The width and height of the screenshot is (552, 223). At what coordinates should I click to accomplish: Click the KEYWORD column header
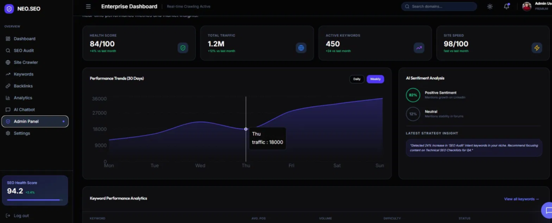(x=98, y=219)
